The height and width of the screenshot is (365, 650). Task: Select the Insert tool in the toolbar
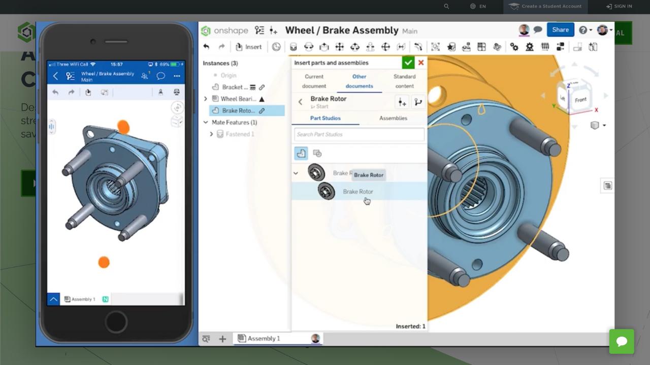pyautogui.click(x=249, y=47)
